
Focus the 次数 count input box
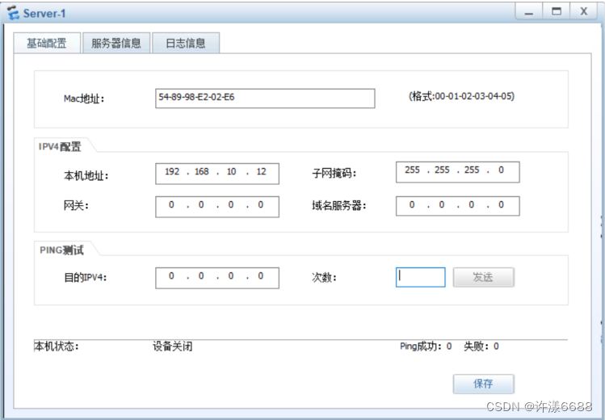[x=421, y=277]
